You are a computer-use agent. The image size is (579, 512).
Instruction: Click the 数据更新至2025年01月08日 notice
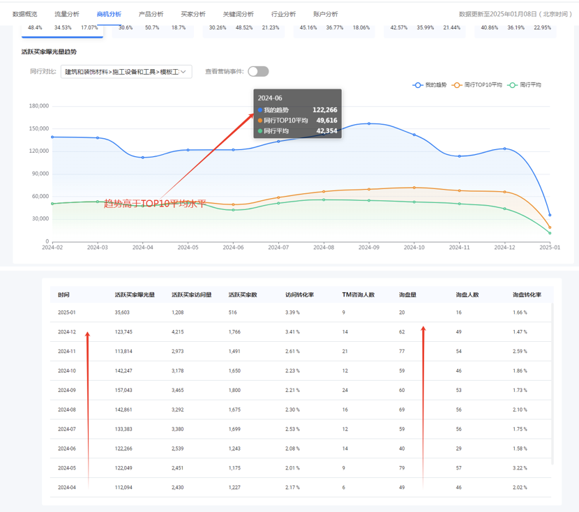(x=515, y=14)
